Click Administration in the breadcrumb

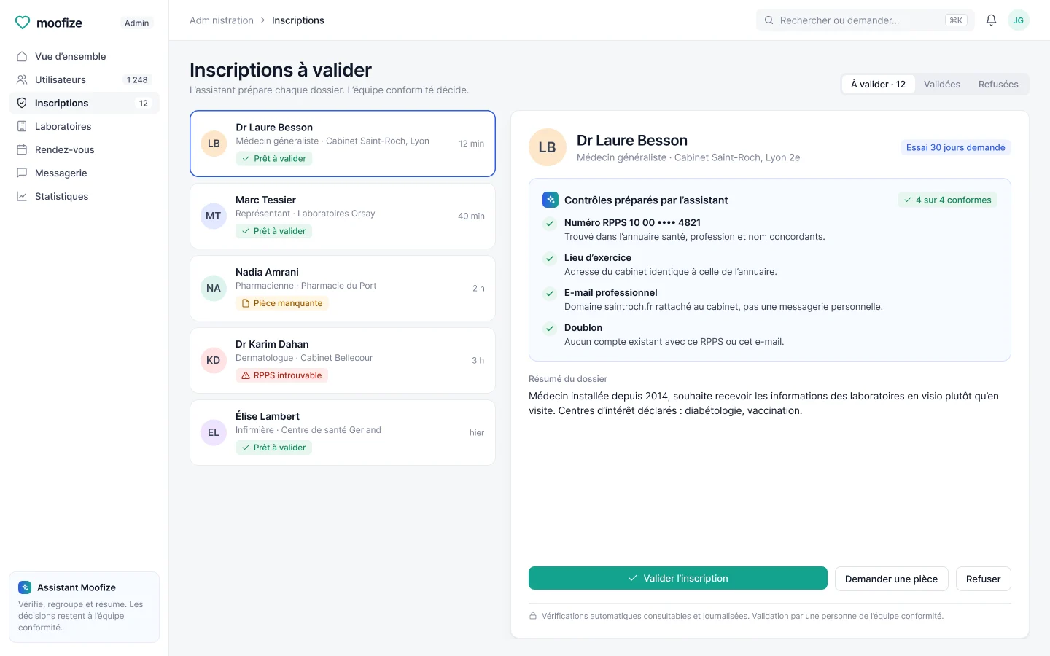click(x=222, y=20)
